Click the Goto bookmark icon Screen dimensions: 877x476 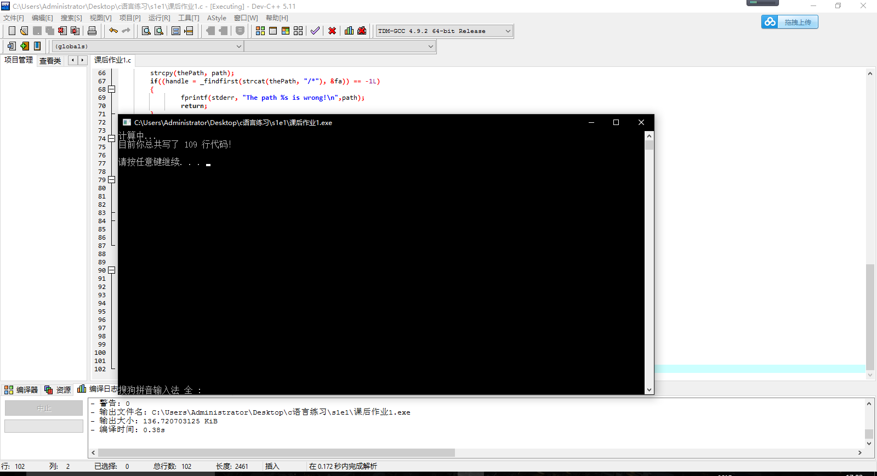pos(37,46)
